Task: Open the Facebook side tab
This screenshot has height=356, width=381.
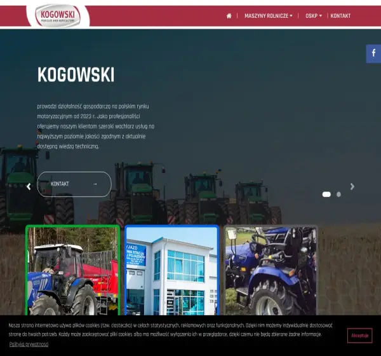Action: click(373, 54)
